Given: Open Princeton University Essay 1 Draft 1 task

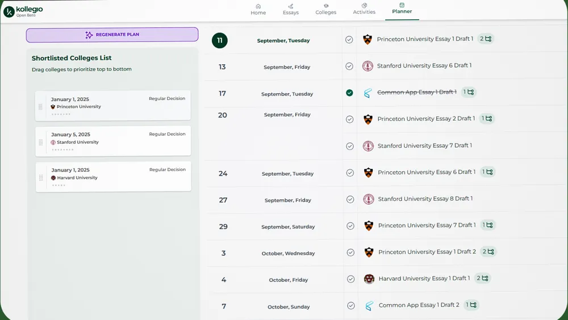Looking at the screenshot, I should pos(425,39).
